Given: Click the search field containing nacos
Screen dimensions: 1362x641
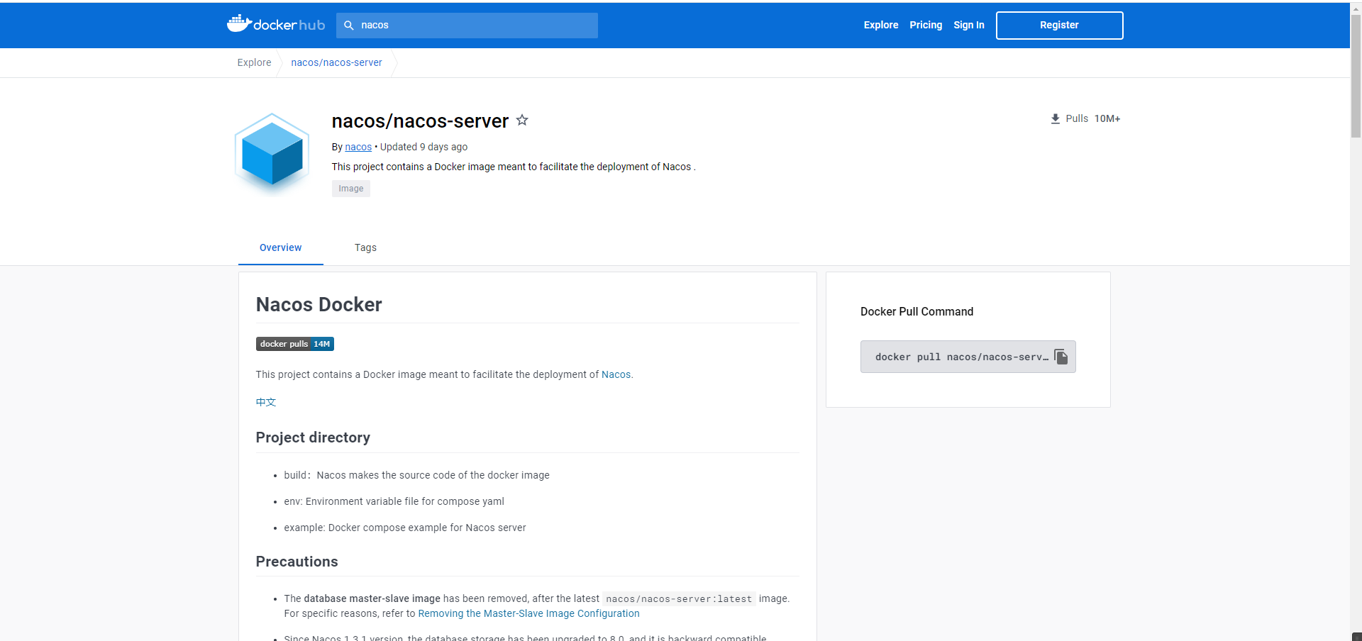Looking at the screenshot, I should [x=475, y=26].
